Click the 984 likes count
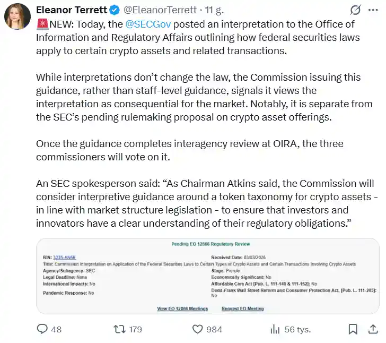 tap(214, 329)
